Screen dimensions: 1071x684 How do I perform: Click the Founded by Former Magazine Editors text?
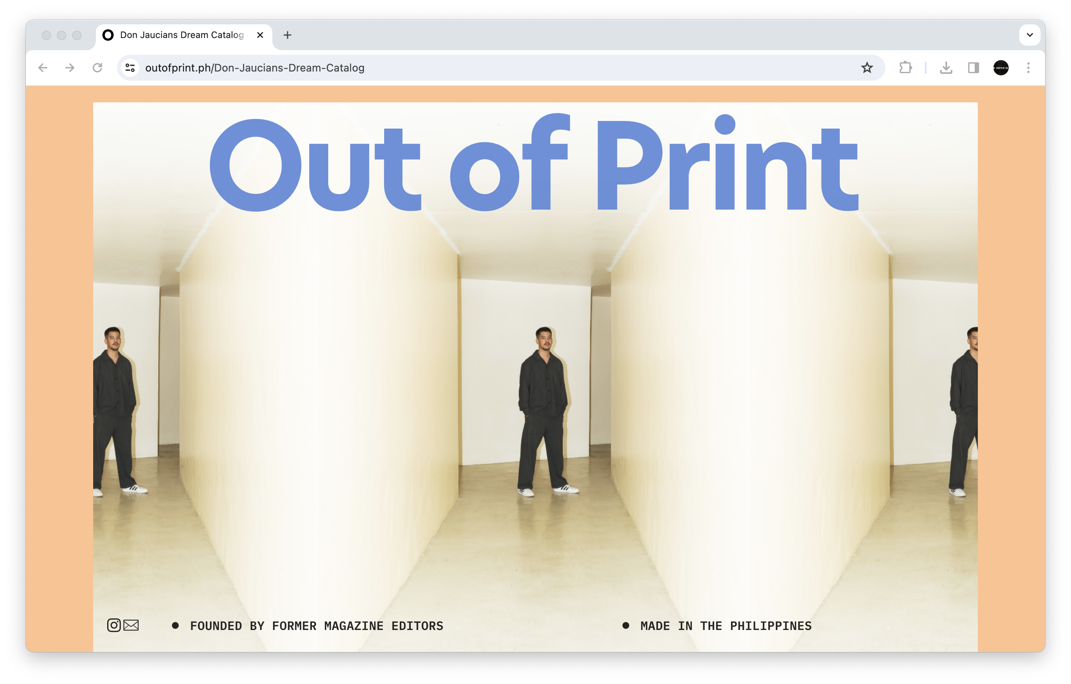click(316, 626)
